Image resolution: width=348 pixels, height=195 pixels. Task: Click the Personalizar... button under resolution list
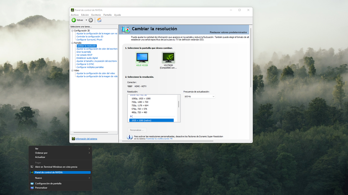(x=137, y=130)
